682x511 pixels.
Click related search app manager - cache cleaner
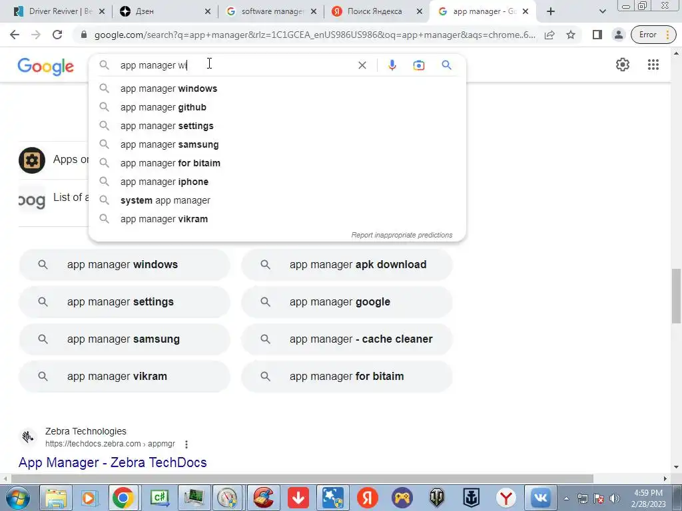[346, 339]
